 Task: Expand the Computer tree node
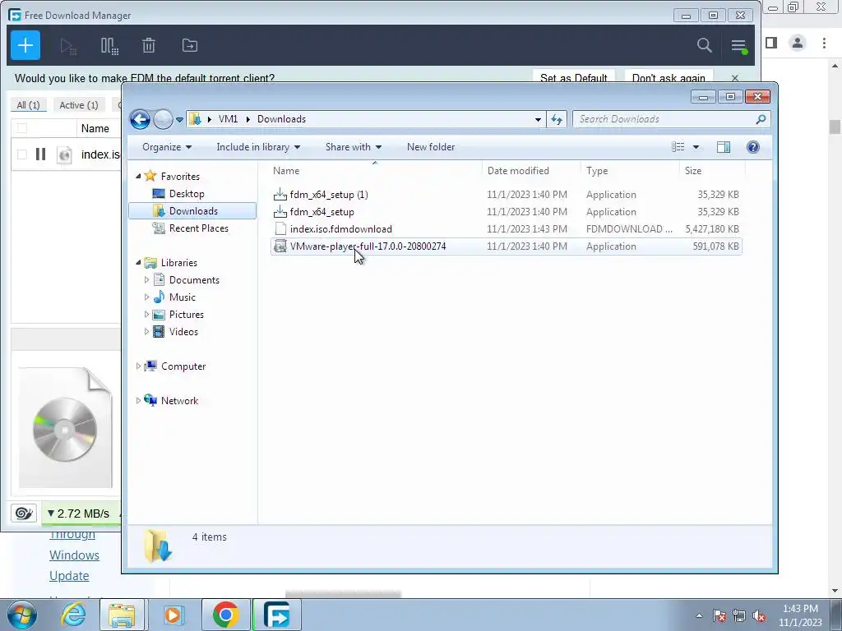138,366
